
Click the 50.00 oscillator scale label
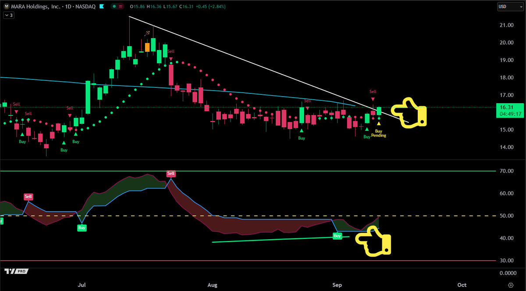[507, 216]
